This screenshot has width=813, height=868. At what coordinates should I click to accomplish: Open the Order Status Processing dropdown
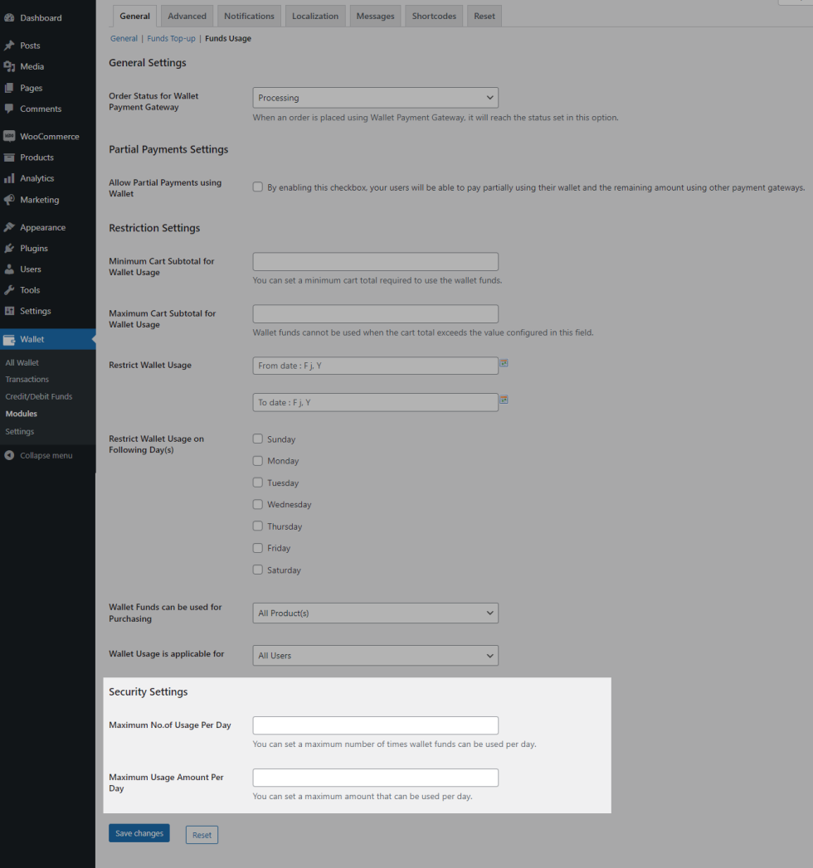376,98
